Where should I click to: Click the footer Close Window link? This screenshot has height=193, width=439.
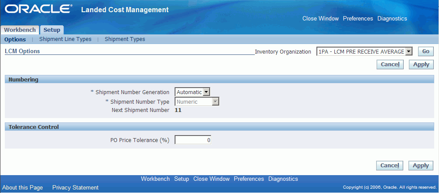pos(212,179)
